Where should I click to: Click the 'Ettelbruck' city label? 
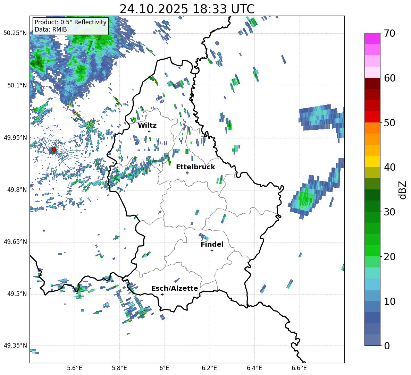pyautogui.click(x=195, y=167)
